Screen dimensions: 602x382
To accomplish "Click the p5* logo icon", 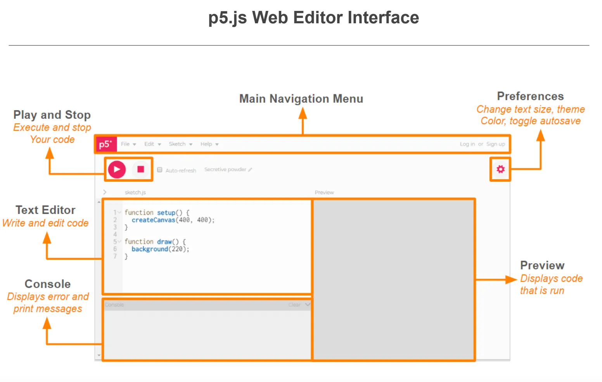I will point(106,144).
